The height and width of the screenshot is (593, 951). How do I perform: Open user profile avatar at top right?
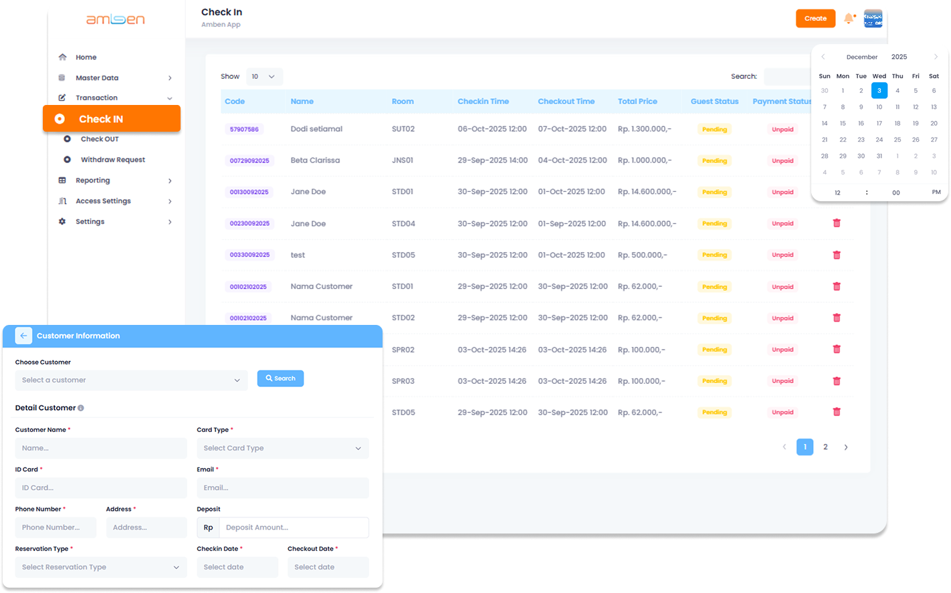click(x=873, y=19)
